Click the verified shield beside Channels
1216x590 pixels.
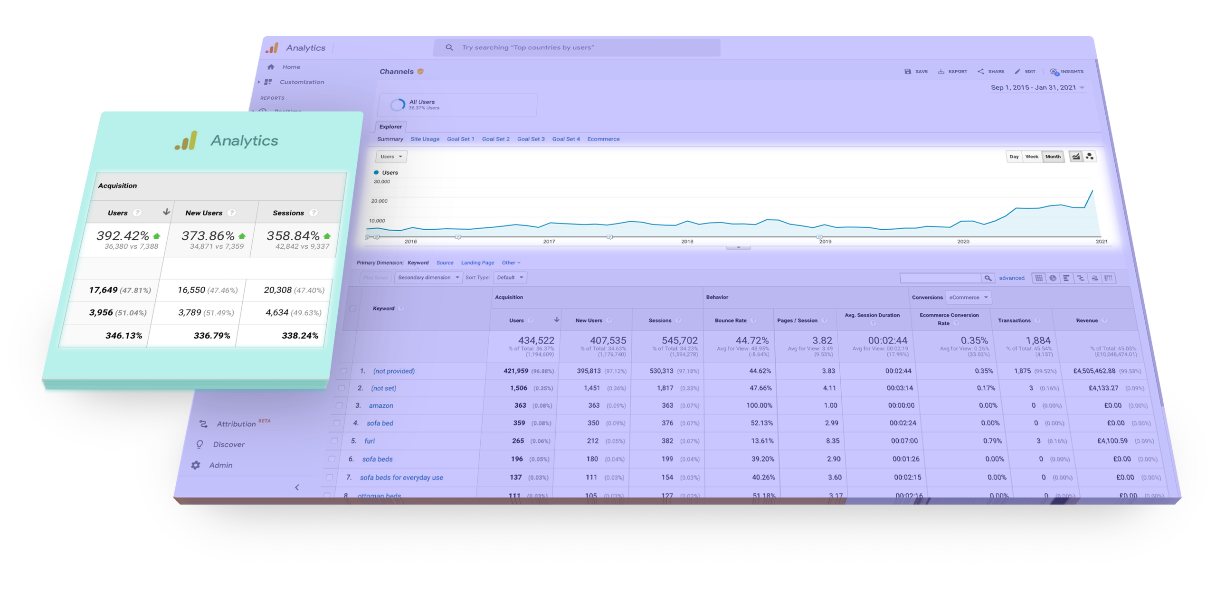pos(420,71)
